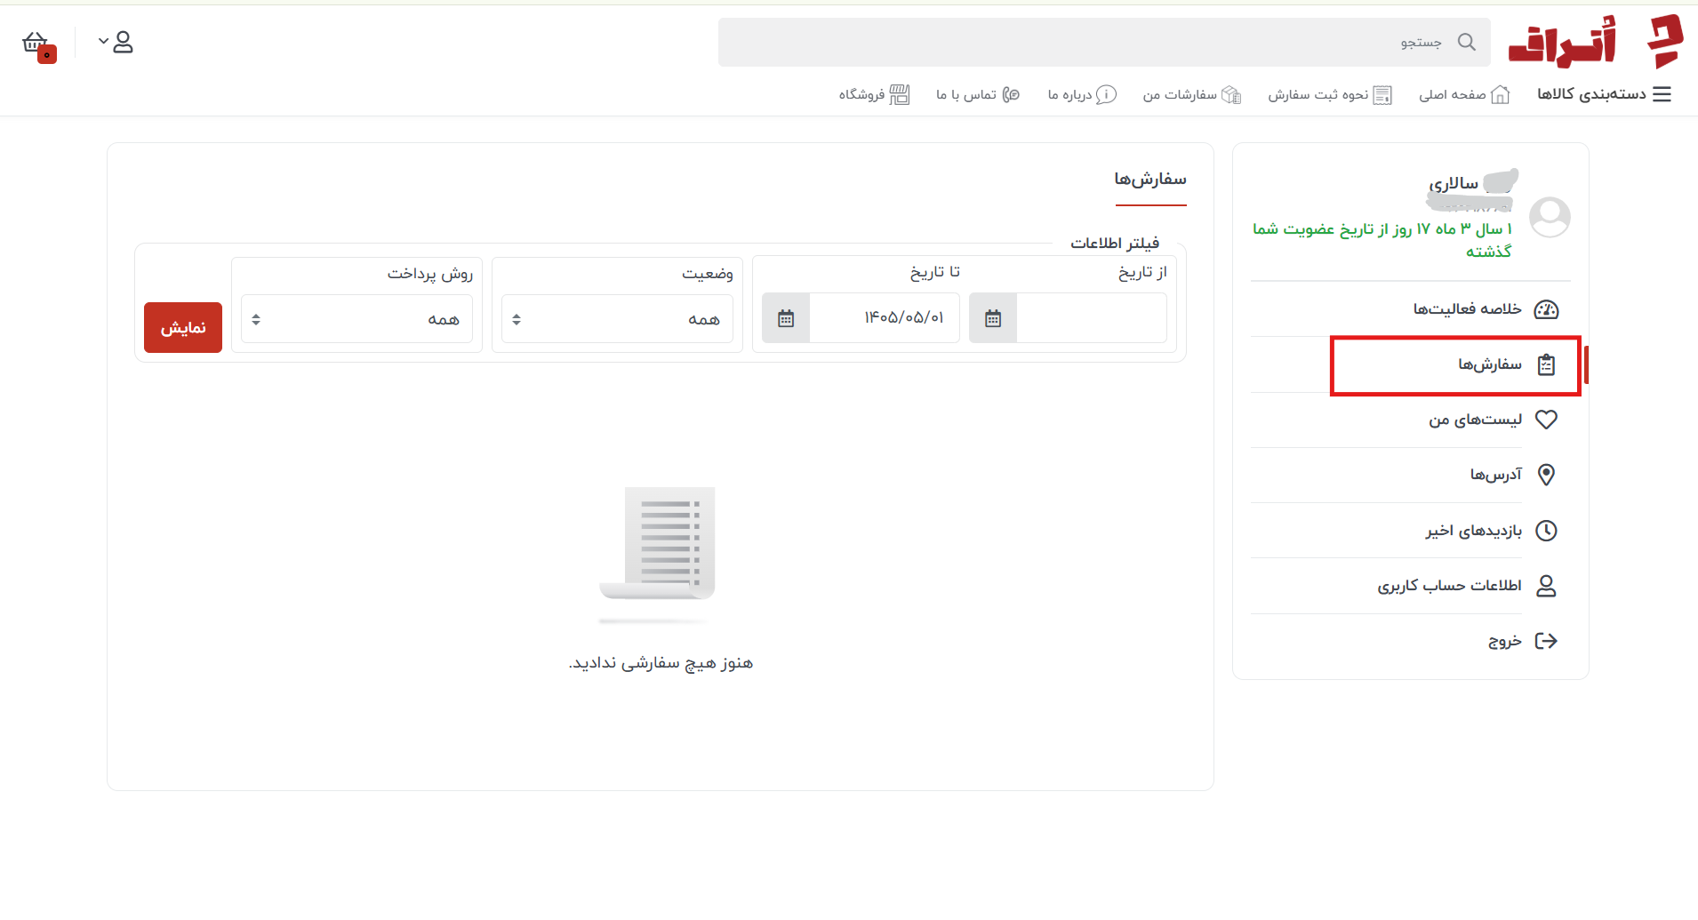The height and width of the screenshot is (920, 1698).
Task: Open the user account menu icon
Action: coord(124,42)
